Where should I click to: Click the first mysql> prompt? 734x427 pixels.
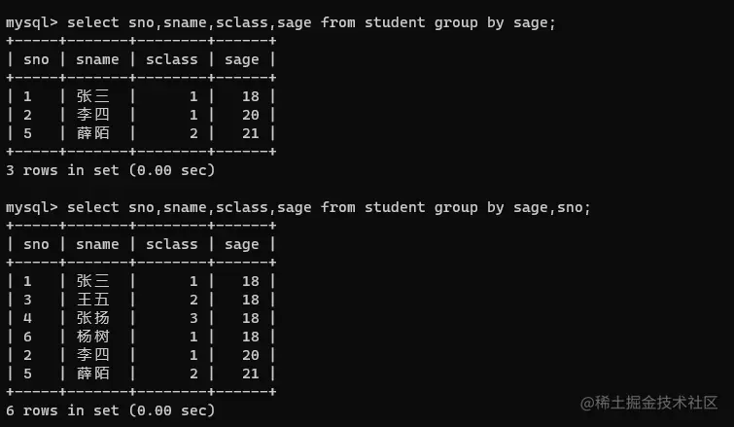[31, 22]
